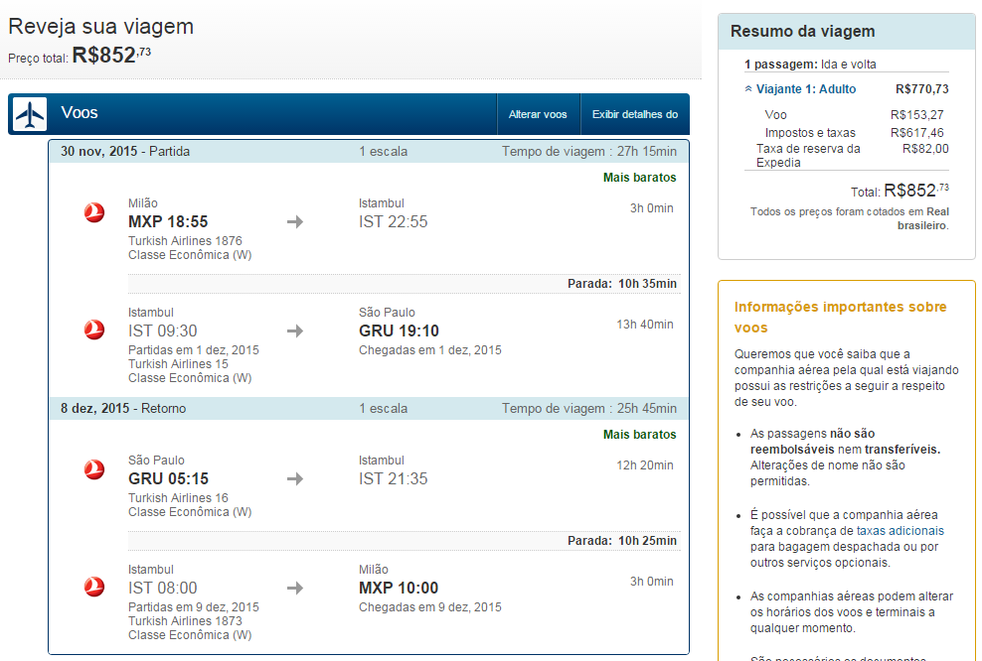Click the 1 escala label on departure header
The width and height of the screenshot is (982, 661).
tap(384, 151)
